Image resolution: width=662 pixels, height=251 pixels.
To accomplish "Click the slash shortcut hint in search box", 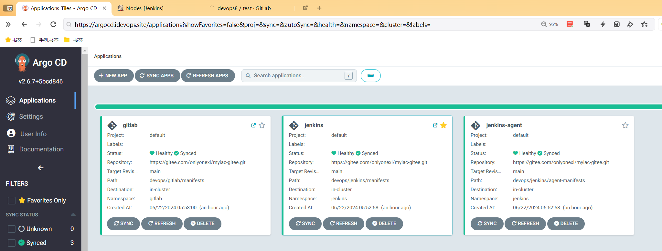I will tap(348, 76).
